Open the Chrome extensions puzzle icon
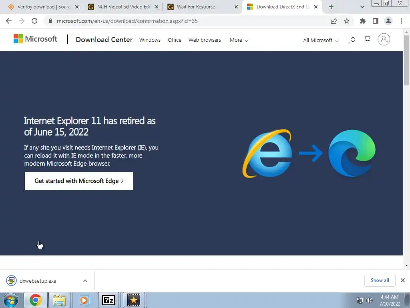410x308 pixels. (363, 21)
